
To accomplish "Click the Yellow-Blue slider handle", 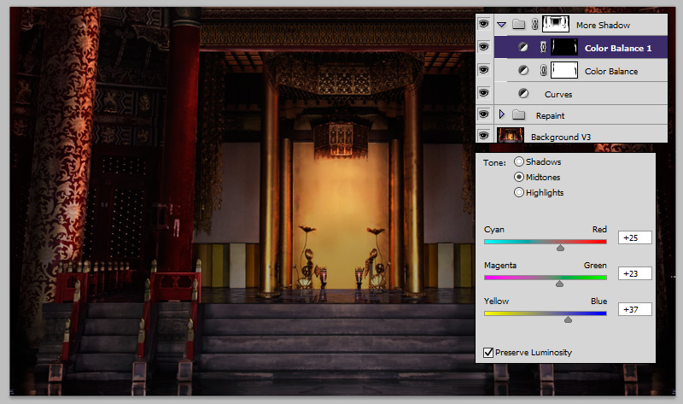I will 568,319.
